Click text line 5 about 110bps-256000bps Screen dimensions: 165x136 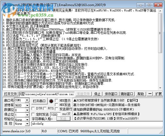pyautogui.click(x=57, y=29)
